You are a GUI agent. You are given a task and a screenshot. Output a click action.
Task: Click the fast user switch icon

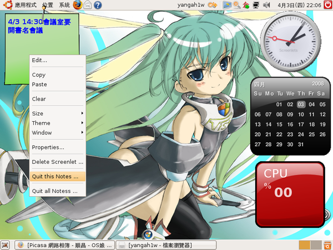212,5
